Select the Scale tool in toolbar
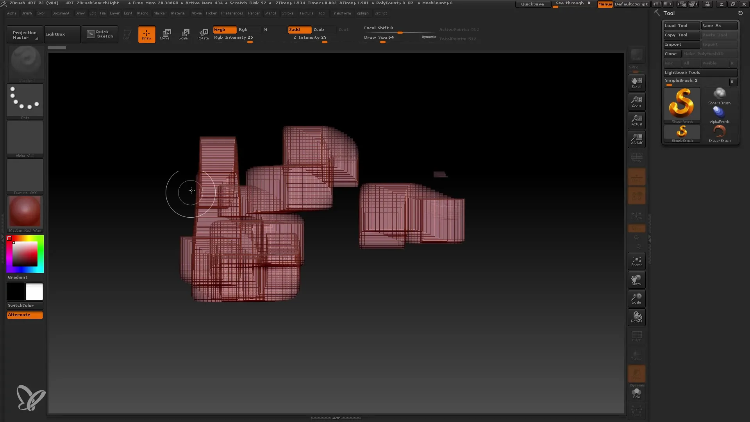The height and width of the screenshot is (422, 750). [184, 34]
